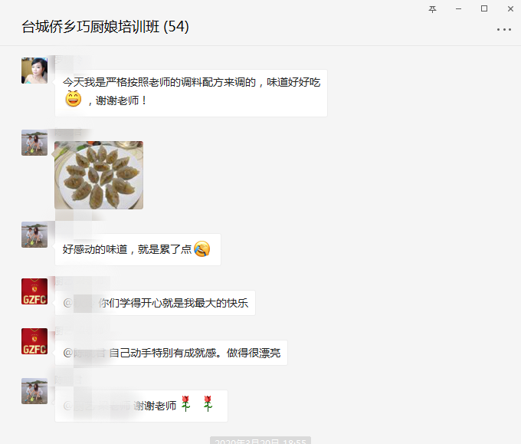
Task: Click the beach avatar beside dumpling photo
Action: pos(34,143)
